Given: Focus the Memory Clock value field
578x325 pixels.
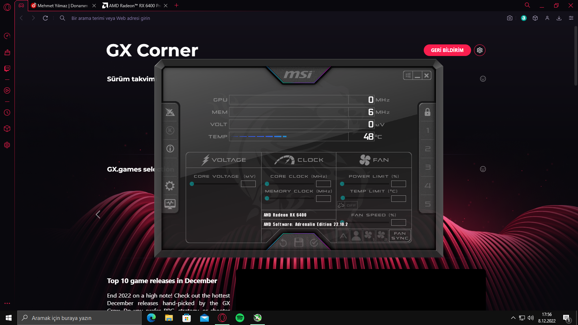Looking at the screenshot, I should click(x=323, y=199).
